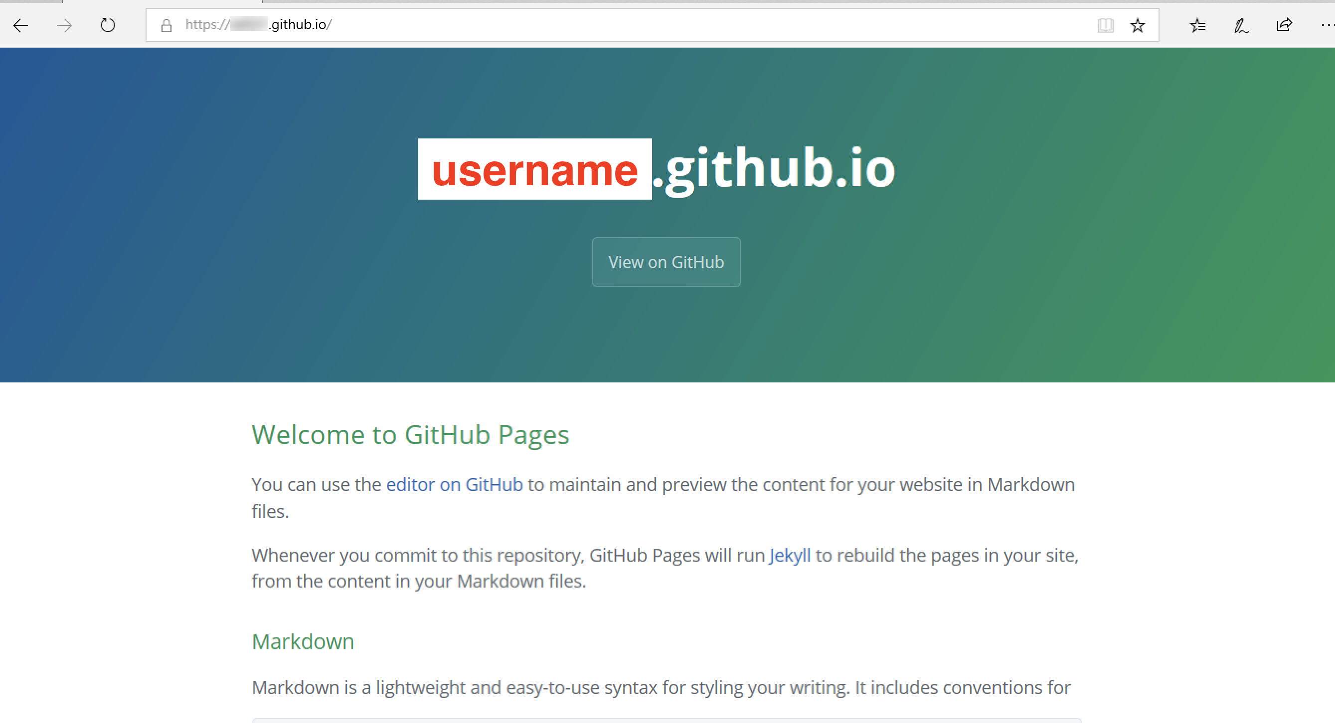Image resolution: width=1335 pixels, height=723 pixels.
Task: Click the 'View on GitHub' button
Action: pos(667,262)
